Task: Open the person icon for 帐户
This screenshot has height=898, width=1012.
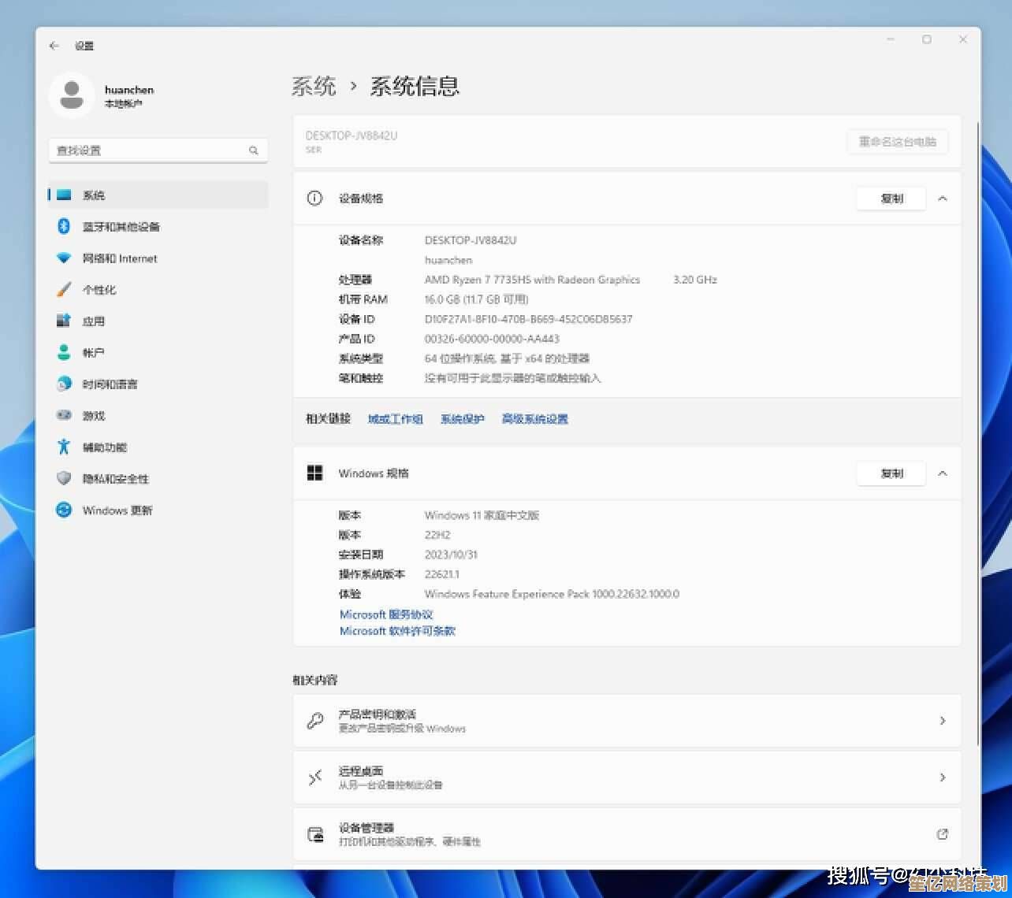Action: 65,352
